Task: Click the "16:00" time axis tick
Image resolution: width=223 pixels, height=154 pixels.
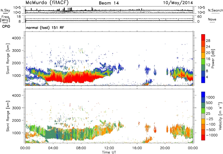Action: pos(137,148)
